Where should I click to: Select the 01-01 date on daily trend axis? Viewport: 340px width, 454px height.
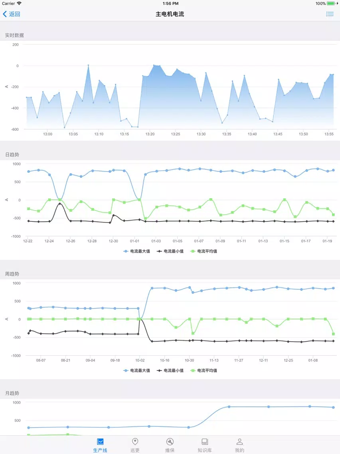coord(134,241)
